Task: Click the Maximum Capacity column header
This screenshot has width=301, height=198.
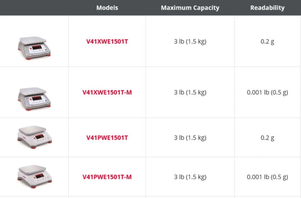Action: [x=190, y=8]
